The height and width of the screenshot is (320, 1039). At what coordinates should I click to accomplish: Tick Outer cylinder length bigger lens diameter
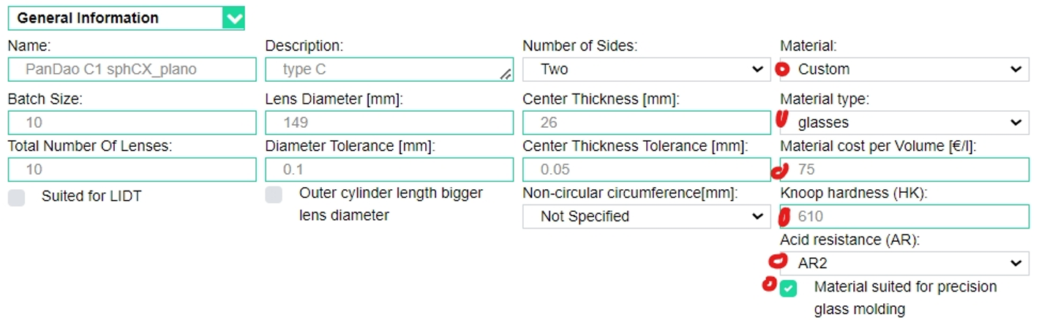(274, 194)
